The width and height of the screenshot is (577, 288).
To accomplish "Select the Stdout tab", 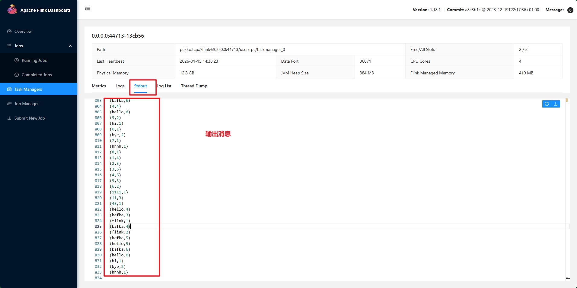I will [140, 86].
